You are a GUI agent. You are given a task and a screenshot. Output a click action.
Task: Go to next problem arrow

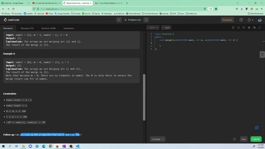tap(146, 20)
